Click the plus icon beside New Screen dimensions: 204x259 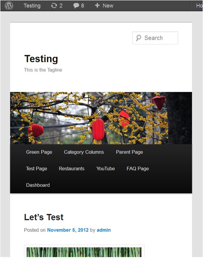[97, 6]
